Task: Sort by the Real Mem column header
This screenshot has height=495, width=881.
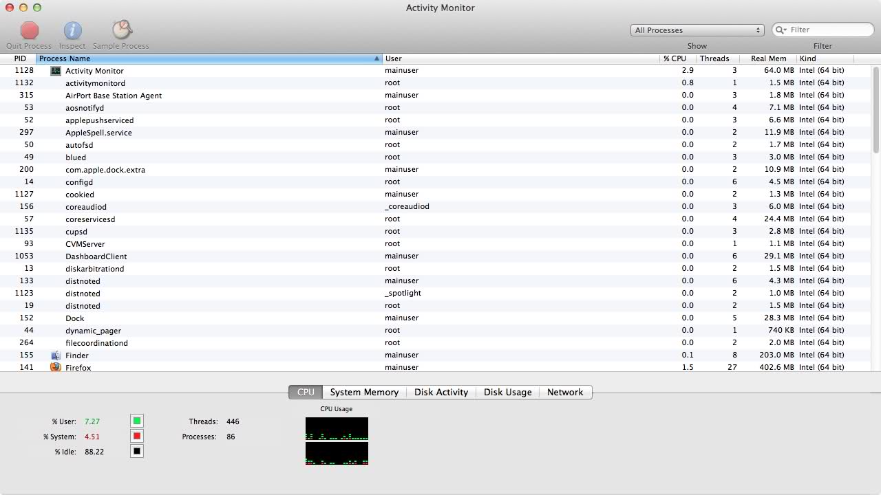Action: coord(767,58)
